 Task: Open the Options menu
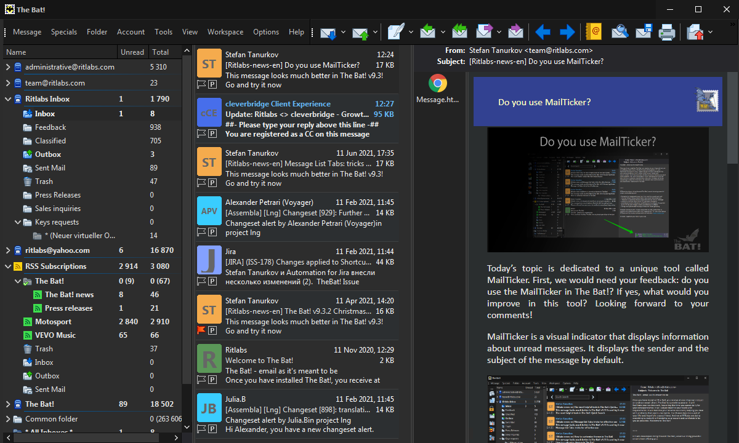coord(266,32)
